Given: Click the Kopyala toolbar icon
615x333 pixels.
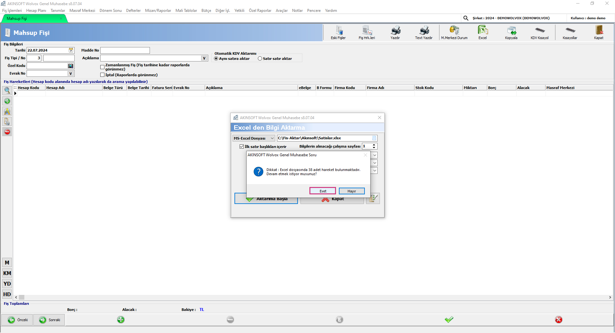Looking at the screenshot, I should click(511, 32).
